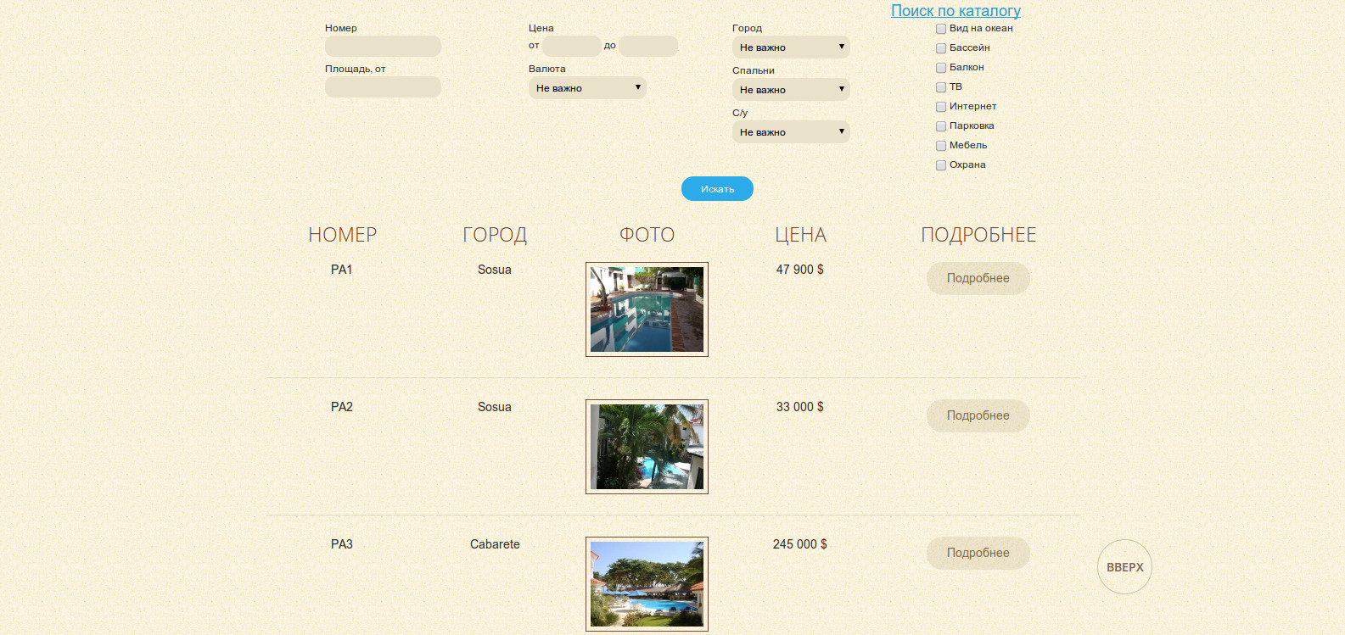Click the Искать search button

(717, 188)
